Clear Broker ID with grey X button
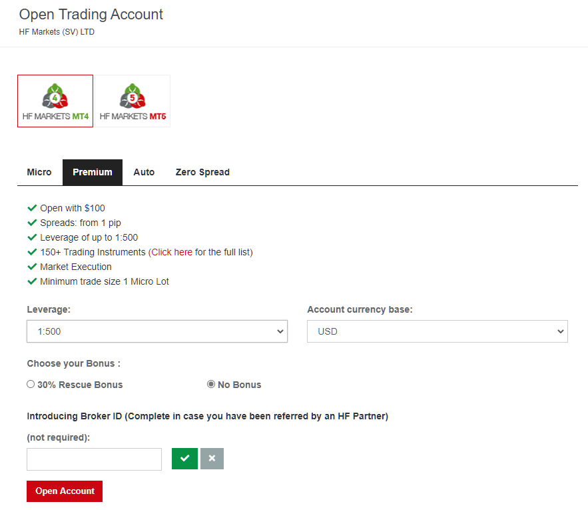588x510 pixels. [212, 459]
